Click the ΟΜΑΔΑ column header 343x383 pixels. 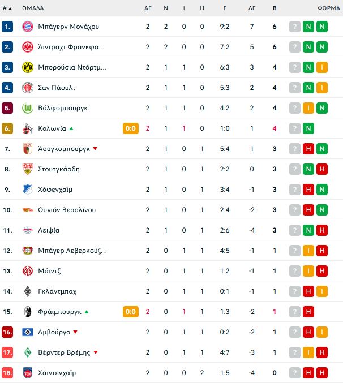click(x=33, y=8)
